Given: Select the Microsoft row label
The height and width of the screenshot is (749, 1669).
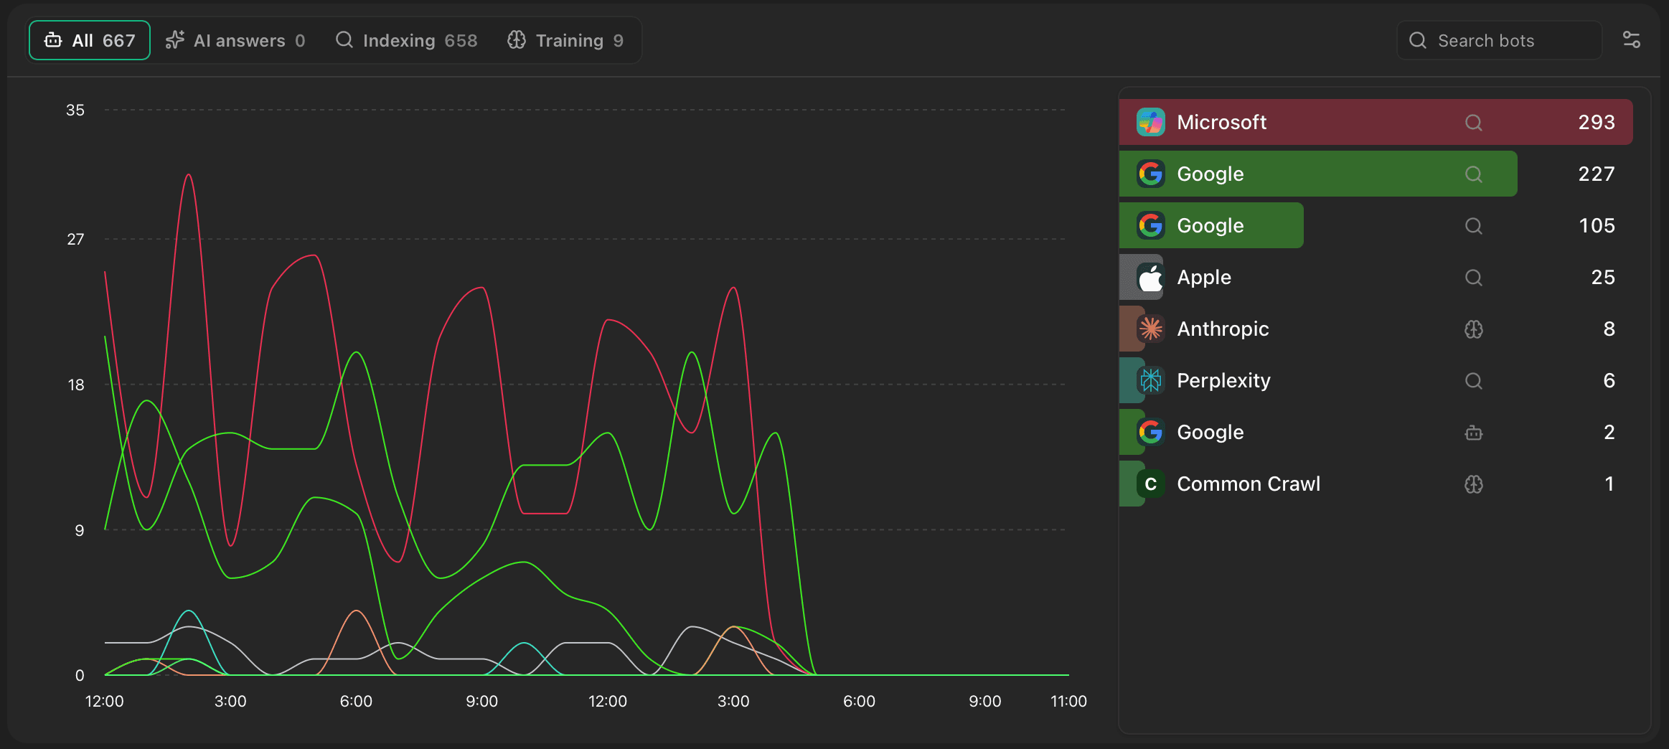Looking at the screenshot, I should (1221, 122).
